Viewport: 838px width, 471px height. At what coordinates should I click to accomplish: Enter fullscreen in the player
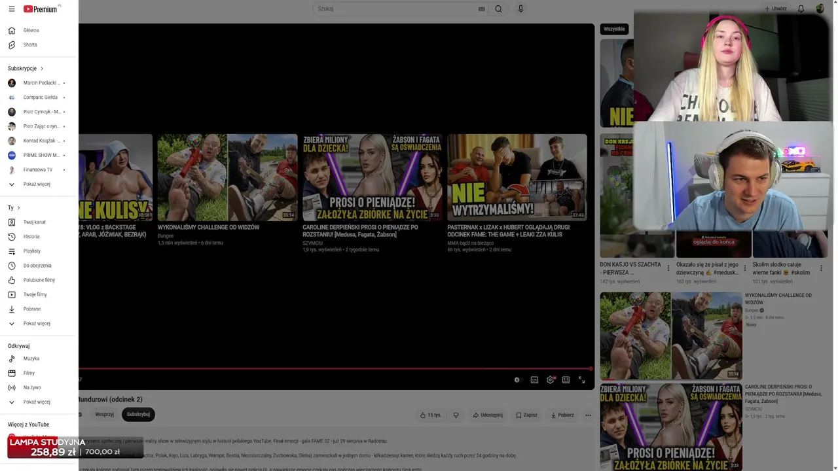[x=581, y=379]
